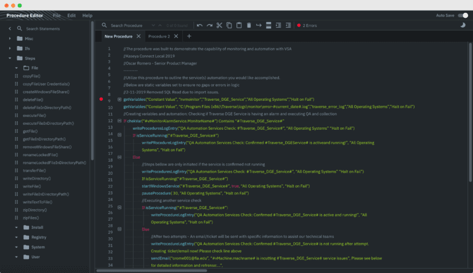Image resolution: width=473 pixels, height=273 pixels.
Task: Click the drag handle of getFile()
Action: click(x=17, y=131)
